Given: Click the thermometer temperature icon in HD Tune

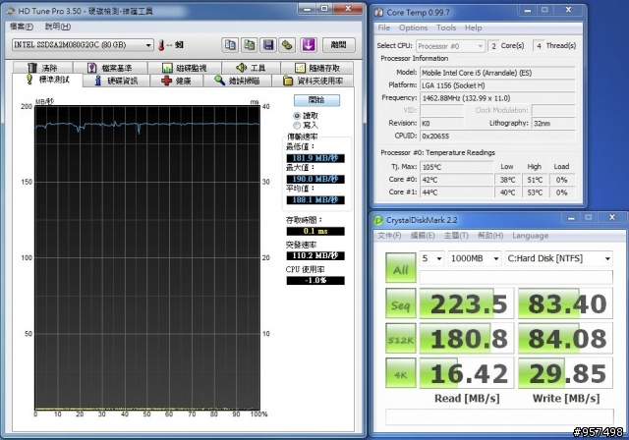Looking at the screenshot, I should 161,45.
